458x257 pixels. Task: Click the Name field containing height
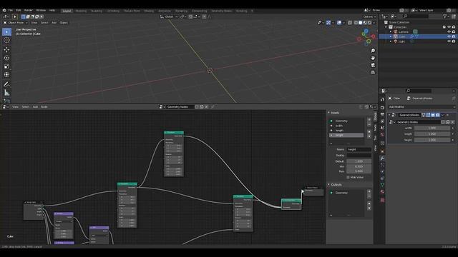359,149
